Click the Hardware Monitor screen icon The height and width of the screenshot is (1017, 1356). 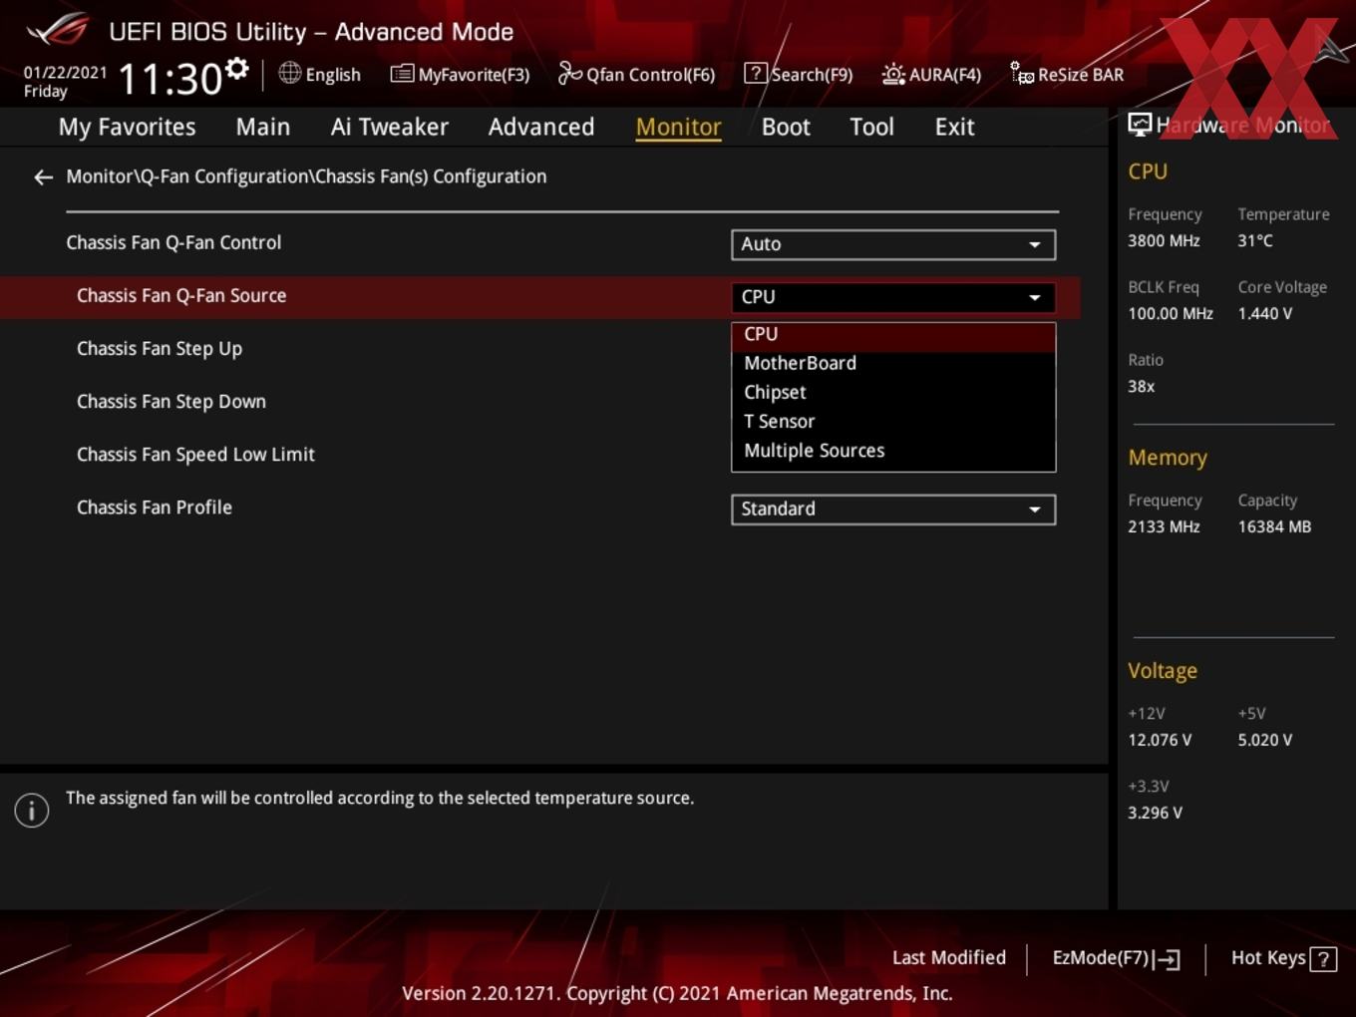point(1140,125)
